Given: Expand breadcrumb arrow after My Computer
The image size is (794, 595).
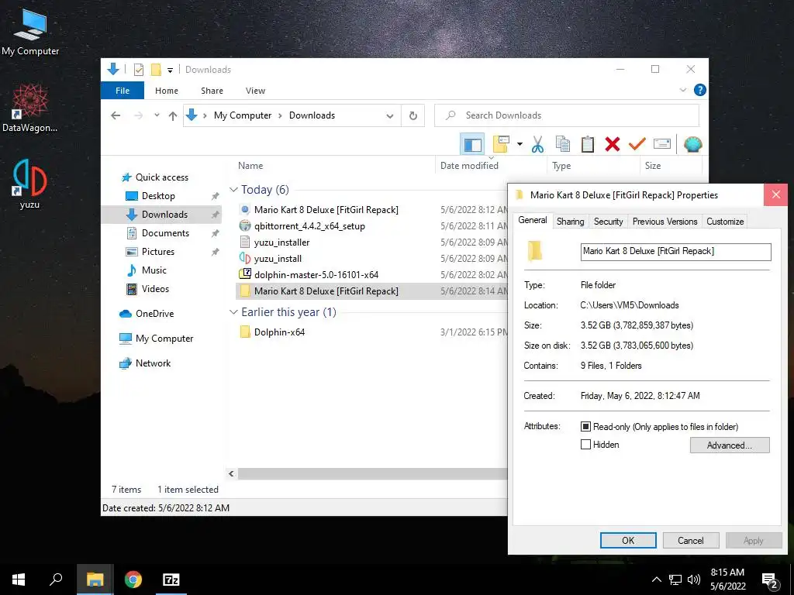Looking at the screenshot, I should point(279,115).
